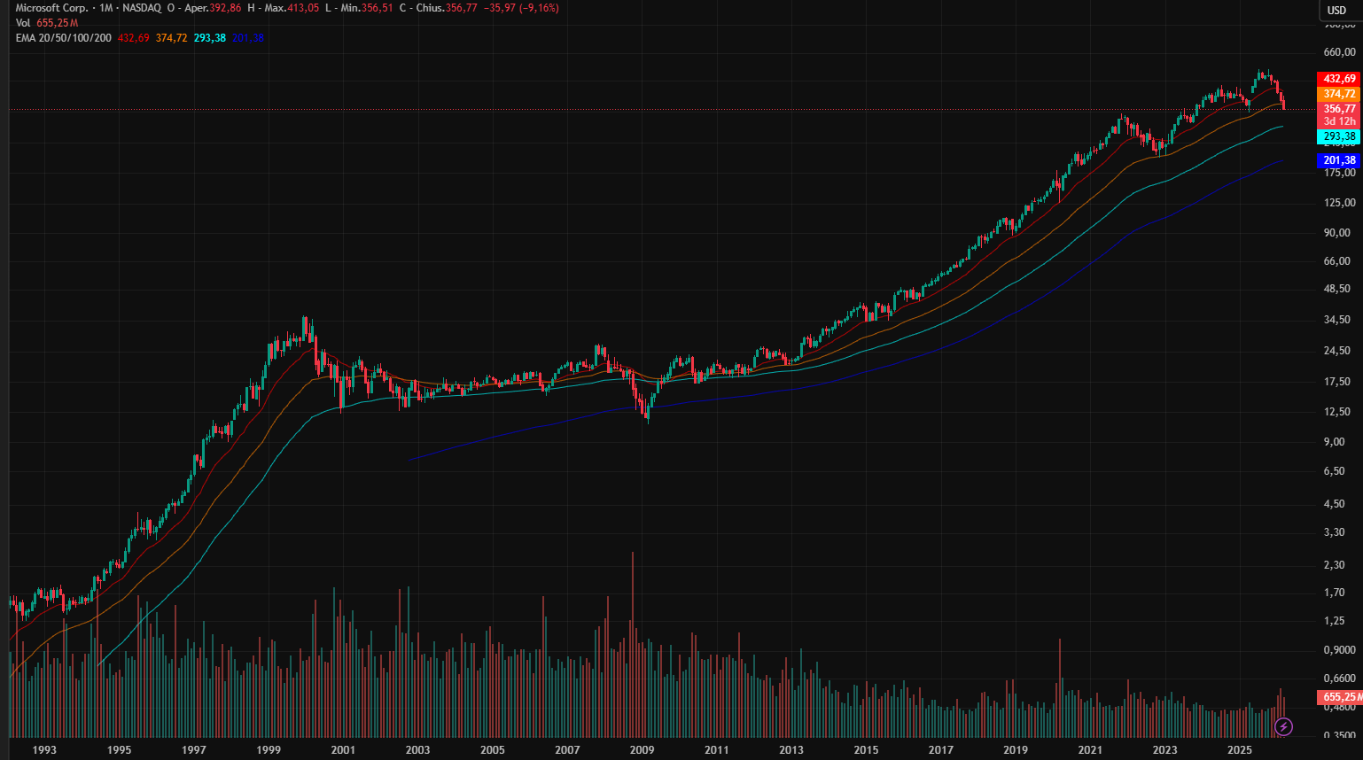Screen dimensions: 1363x760
Task: Click the 2,30 price scale label
Action: 1335,565
